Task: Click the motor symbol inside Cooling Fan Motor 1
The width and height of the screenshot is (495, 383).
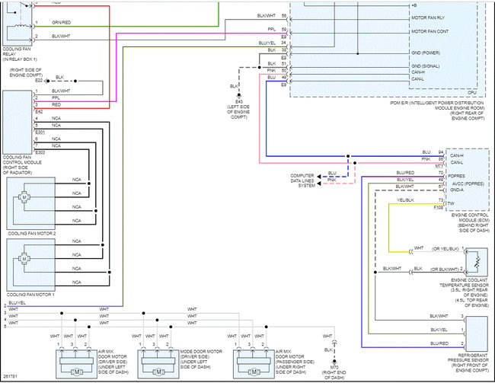Action: (x=24, y=259)
